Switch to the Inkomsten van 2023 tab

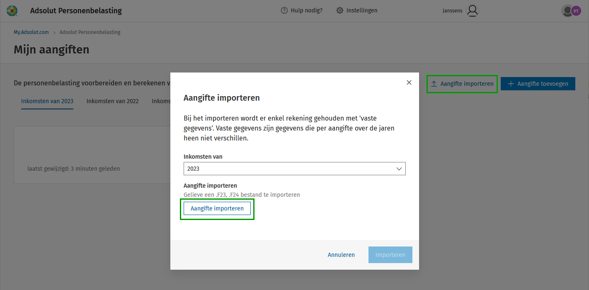[x=47, y=101]
